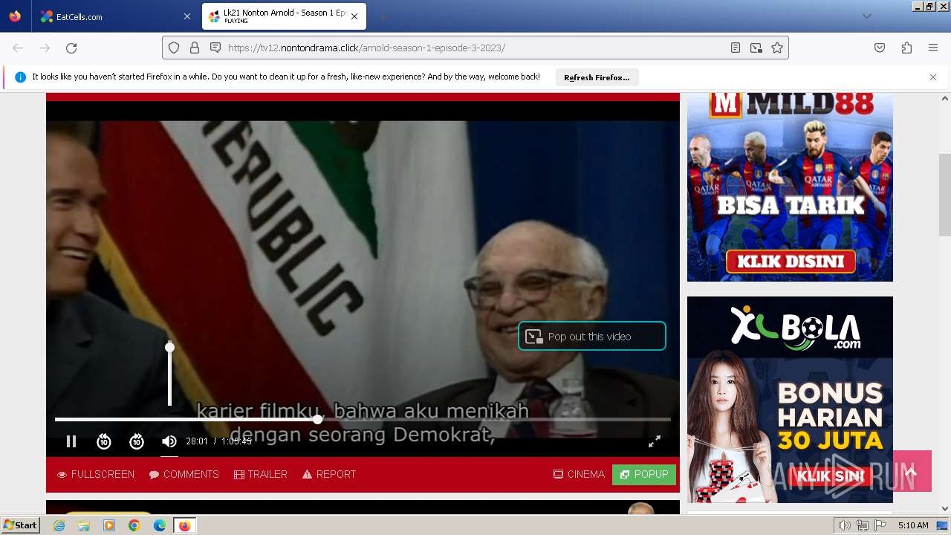Mute the video volume speaker icon
The image size is (951, 535).
(169, 441)
